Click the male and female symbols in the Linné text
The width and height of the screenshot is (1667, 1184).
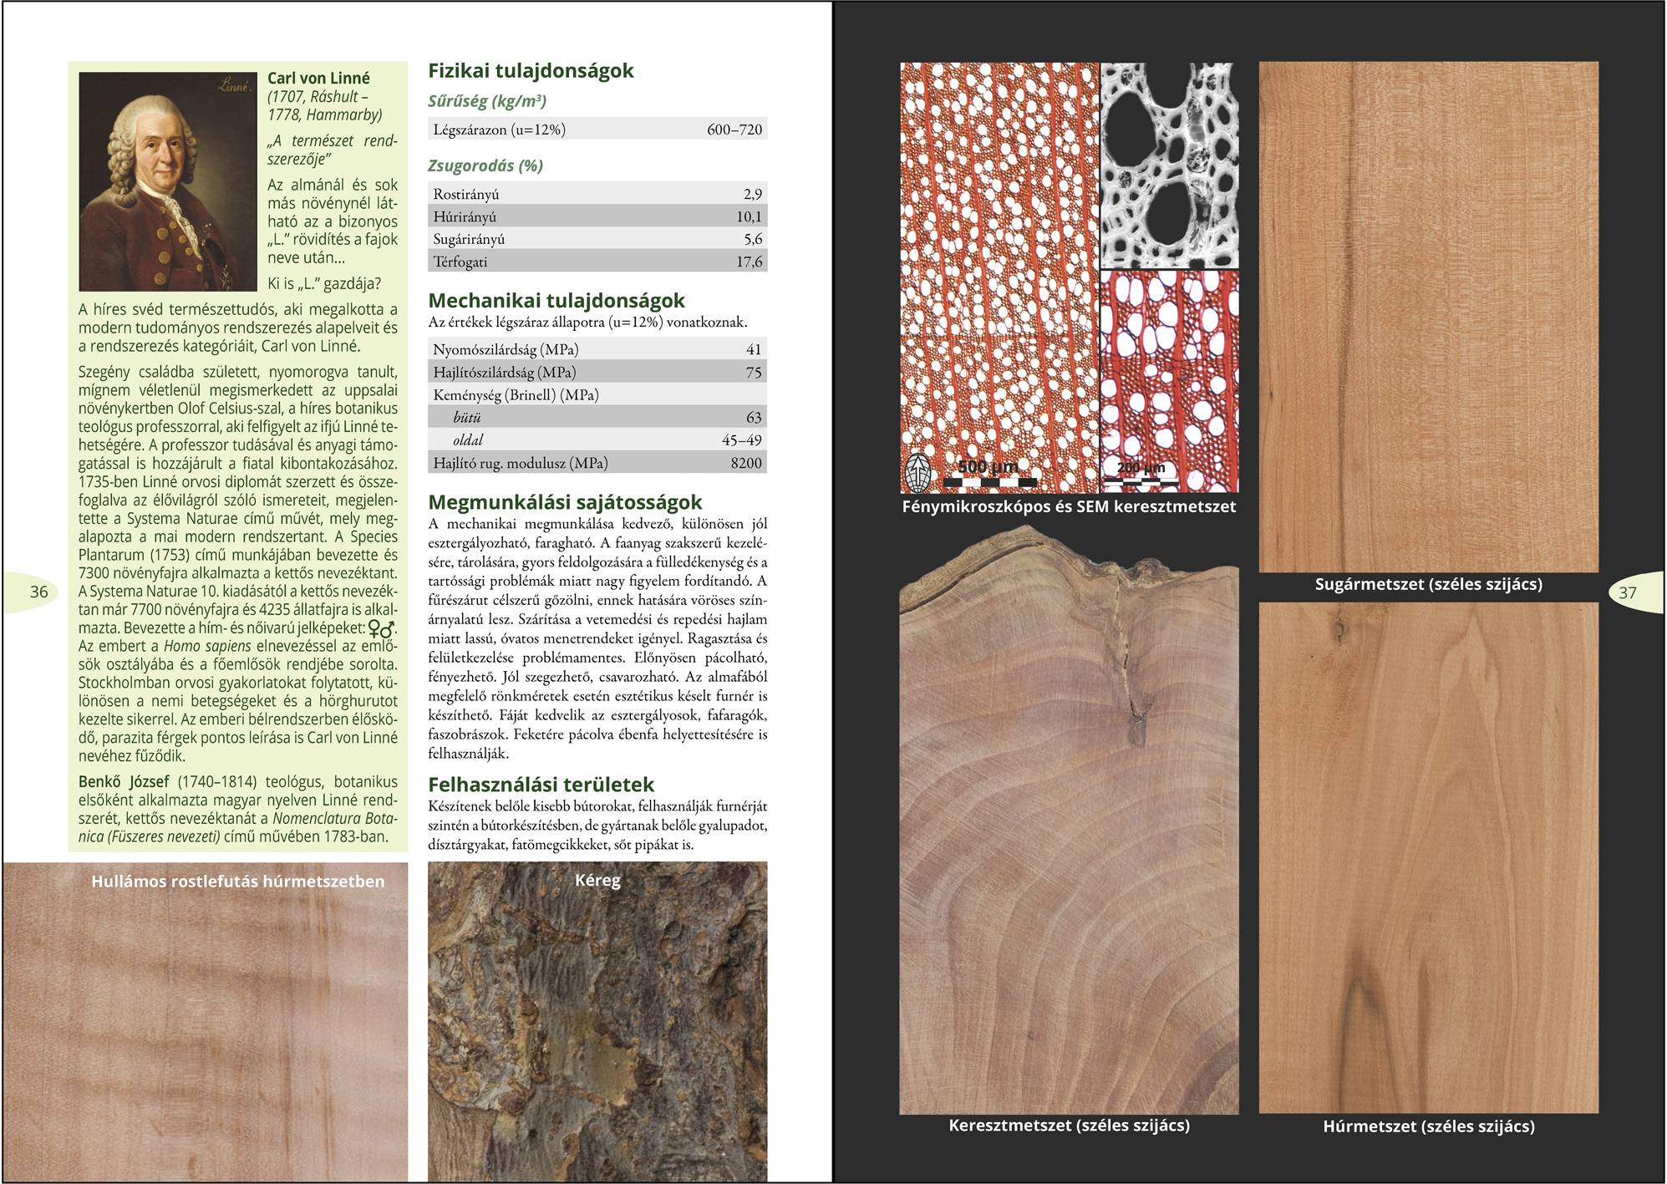pos(382,628)
